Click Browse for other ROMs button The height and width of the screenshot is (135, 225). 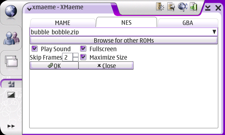click(124, 40)
